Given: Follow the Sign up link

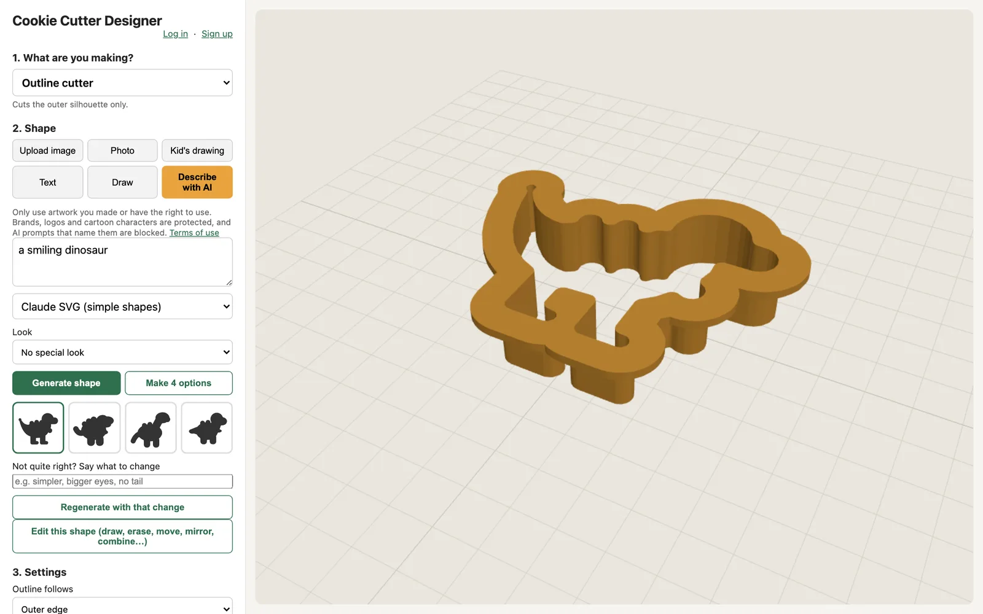Looking at the screenshot, I should [x=217, y=34].
